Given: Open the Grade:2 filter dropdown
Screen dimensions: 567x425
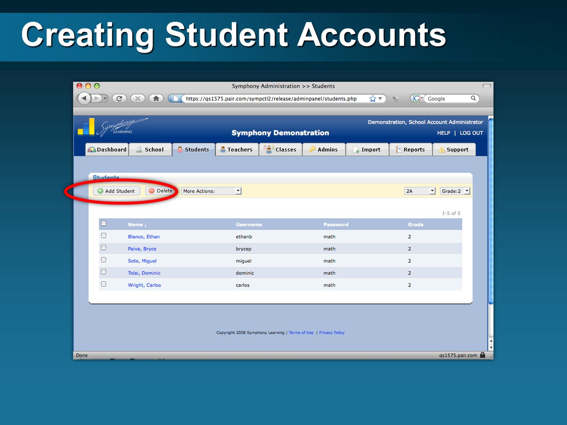Looking at the screenshot, I should [455, 191].
